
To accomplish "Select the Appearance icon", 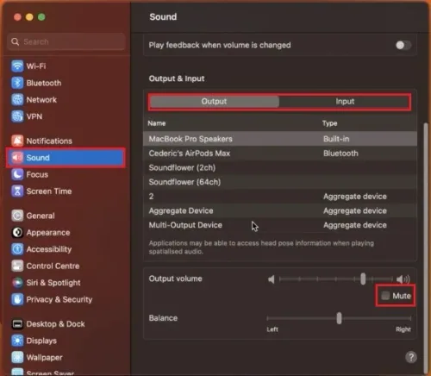I will (x=17, y=232).
